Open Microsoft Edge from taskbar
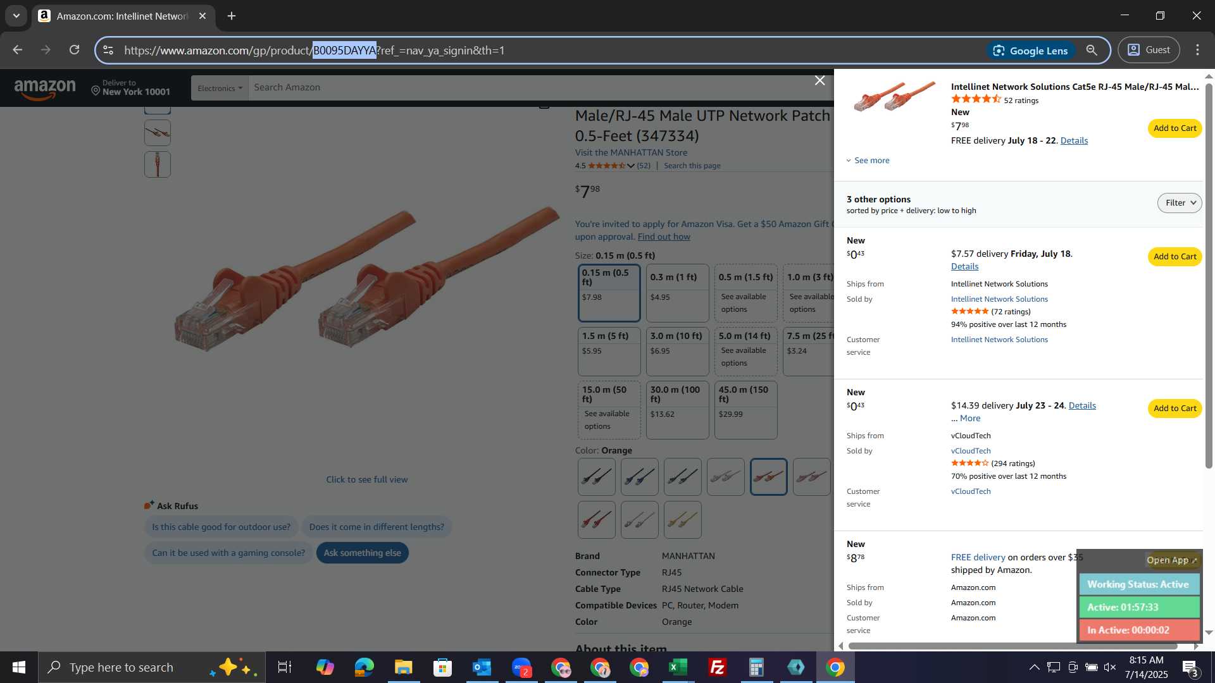Screen dimensions: 1215x683 point(364,667)
